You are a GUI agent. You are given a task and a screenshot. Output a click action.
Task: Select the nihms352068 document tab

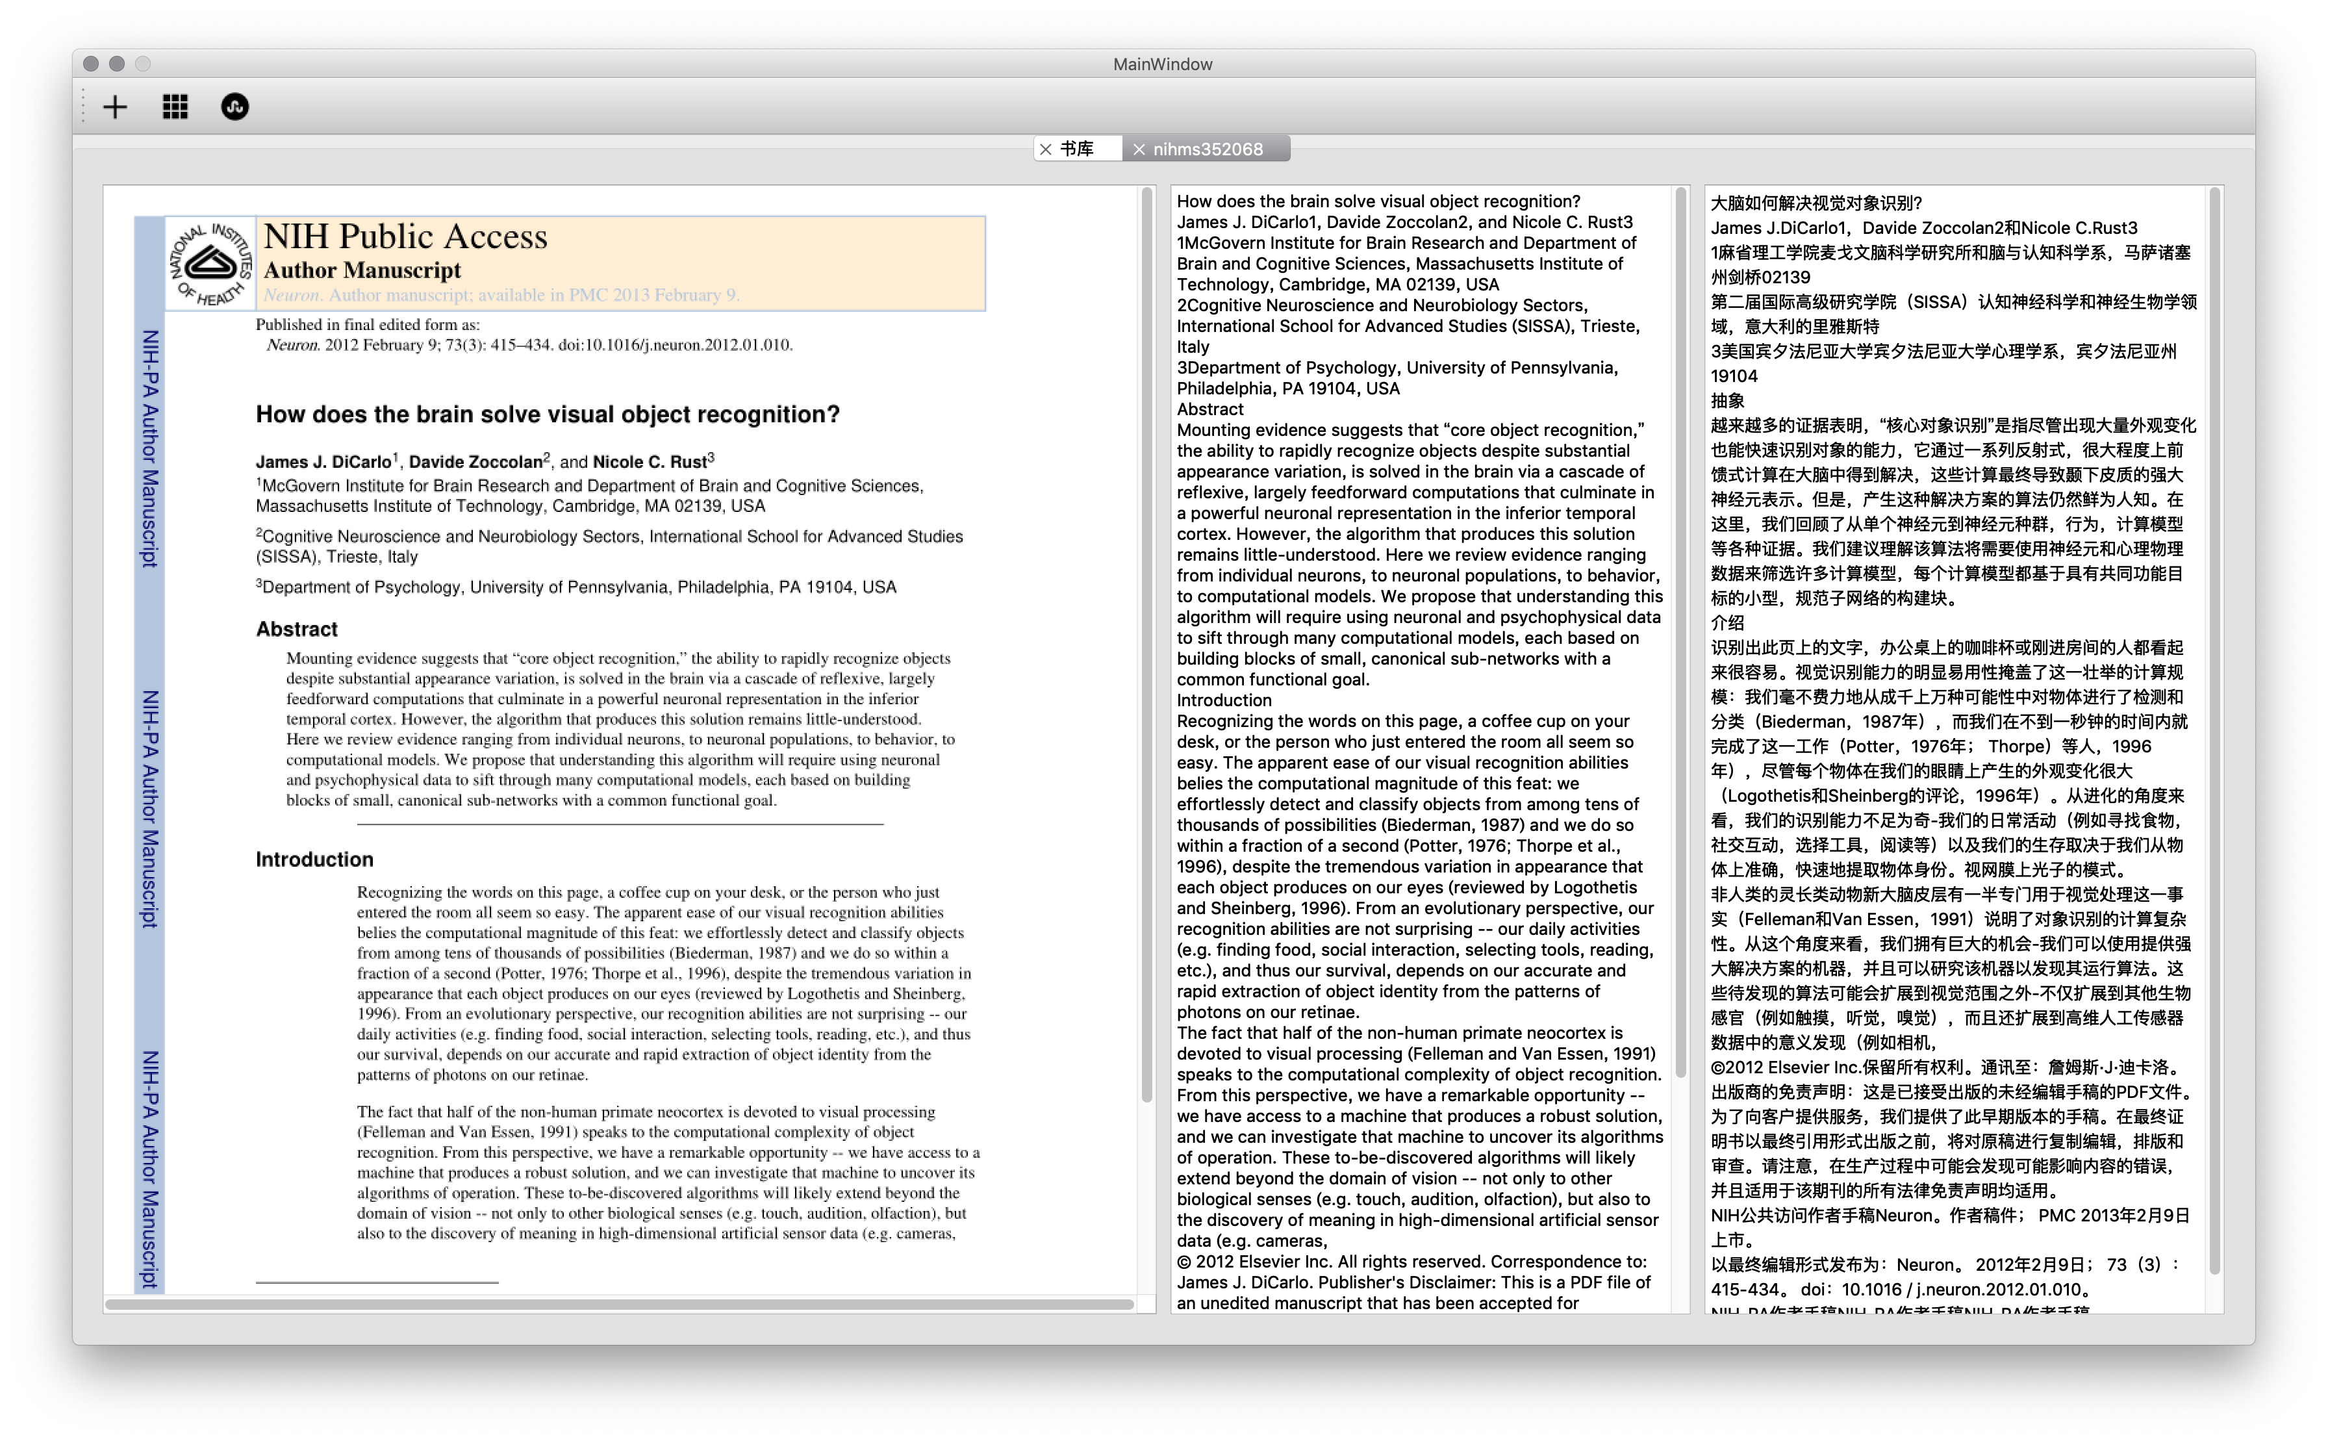[x=1208, y=149]
